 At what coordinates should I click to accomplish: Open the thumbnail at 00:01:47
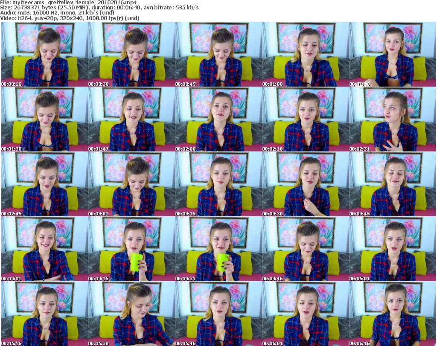131,119
